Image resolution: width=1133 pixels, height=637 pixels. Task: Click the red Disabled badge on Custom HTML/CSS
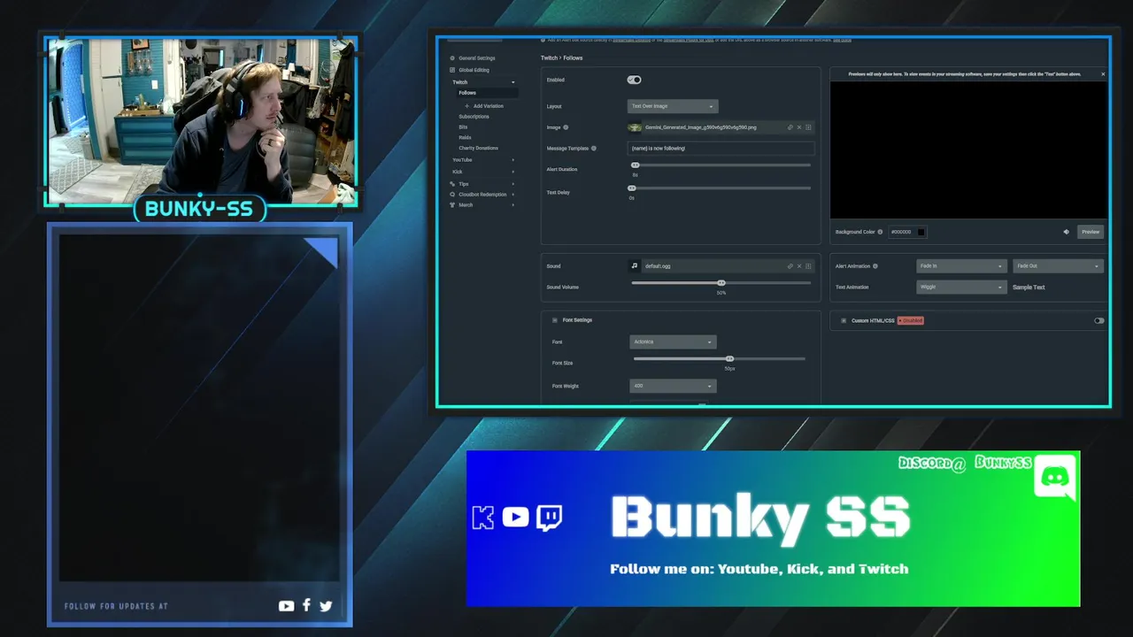coord(911,320)
